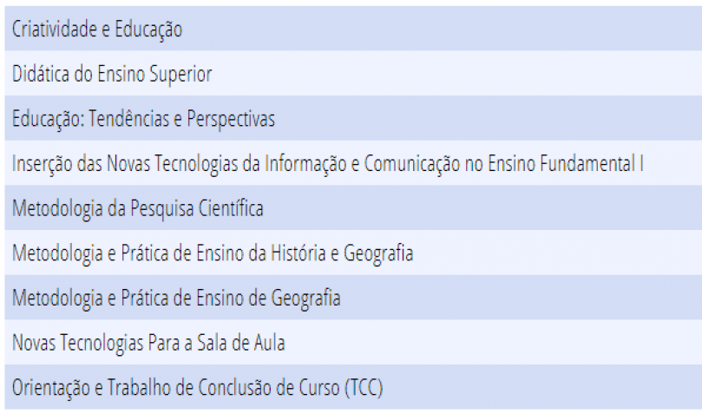Screen dimensions: 702x414
Task: Click the word 'Tendências' in the Educação row
Action: tap(129, 119)
